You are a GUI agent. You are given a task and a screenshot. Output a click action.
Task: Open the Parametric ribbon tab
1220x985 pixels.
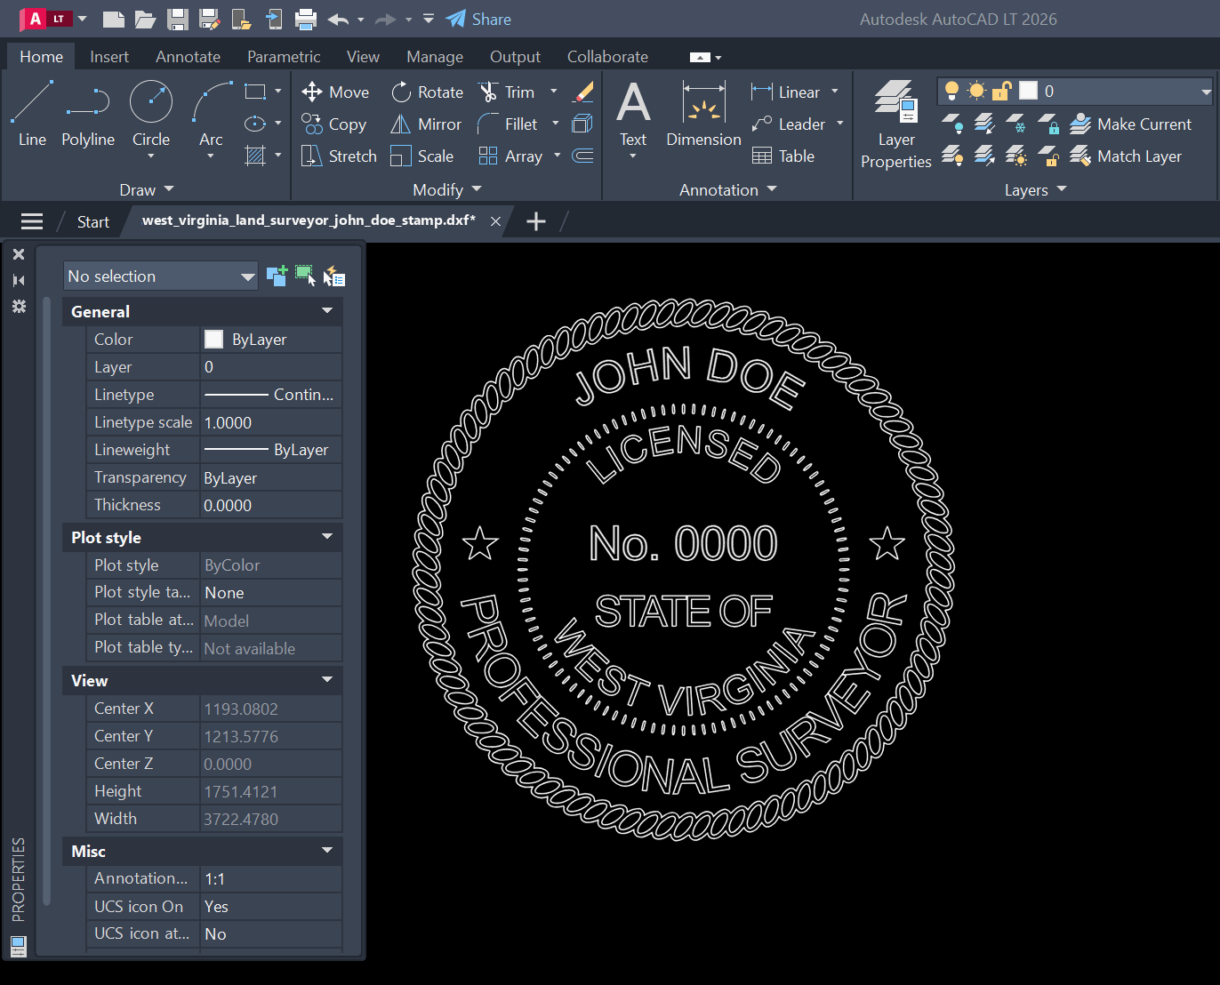(284, 56)
